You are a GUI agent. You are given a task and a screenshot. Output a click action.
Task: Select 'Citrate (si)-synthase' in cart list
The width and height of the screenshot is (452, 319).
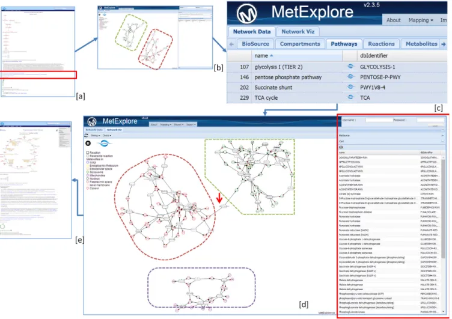coord(350,194)
